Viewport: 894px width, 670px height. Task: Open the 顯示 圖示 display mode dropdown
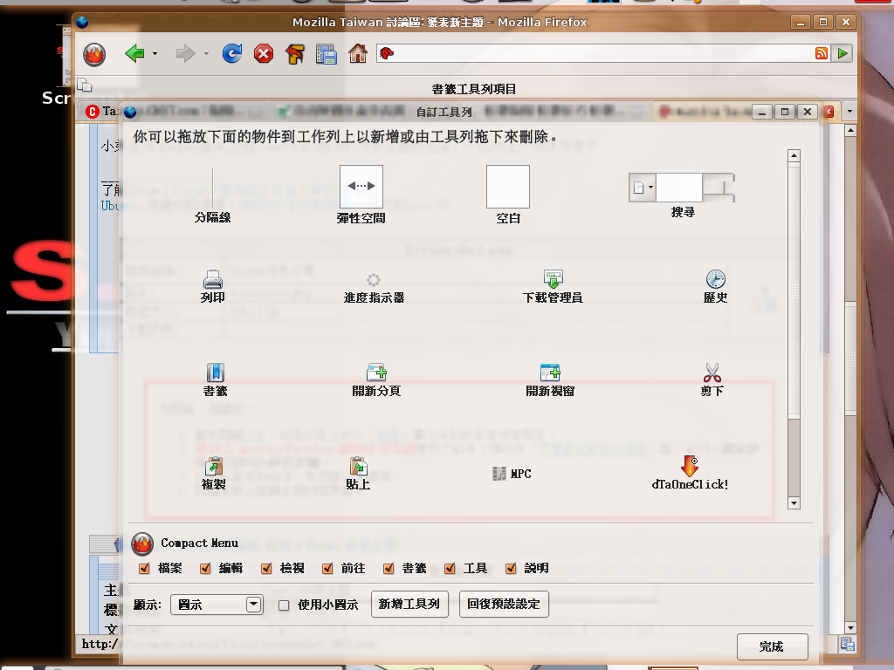tap(217, 605)
